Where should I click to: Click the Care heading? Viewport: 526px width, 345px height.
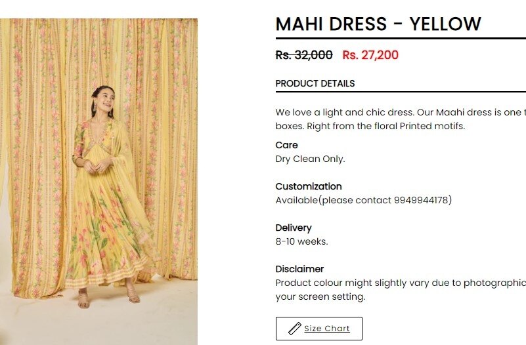point(286,145)
